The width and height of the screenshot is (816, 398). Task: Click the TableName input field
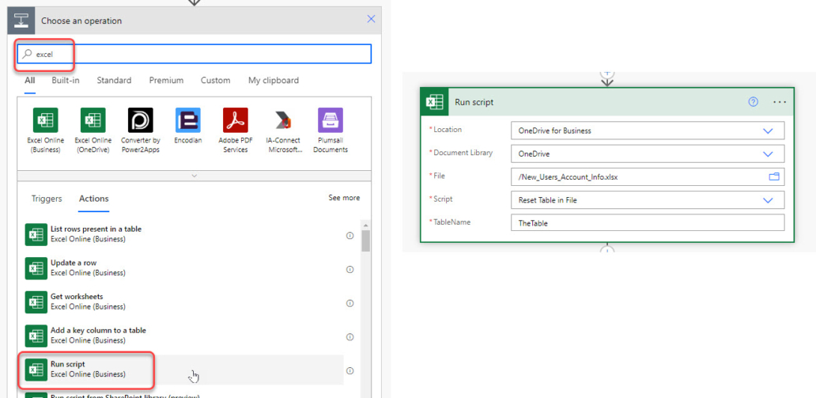(x=648, y=223)
